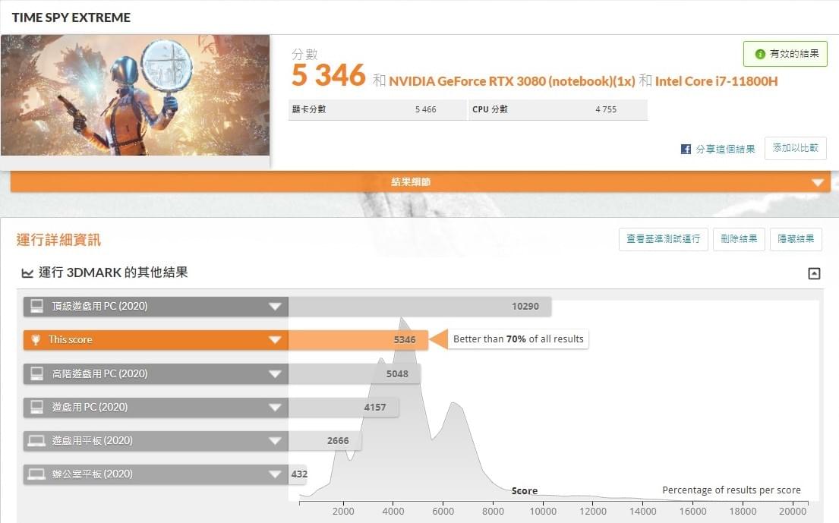Screen dimensions: 839x523
Task: Click the Score axis label
Action: click(x=525, y=491)
